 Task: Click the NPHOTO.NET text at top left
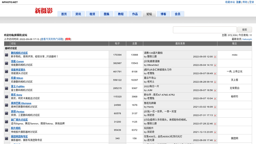click(10, 2)
